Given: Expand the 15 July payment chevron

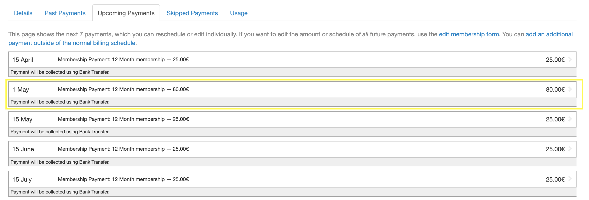Looking at the screenshot, I should point(570,179).
